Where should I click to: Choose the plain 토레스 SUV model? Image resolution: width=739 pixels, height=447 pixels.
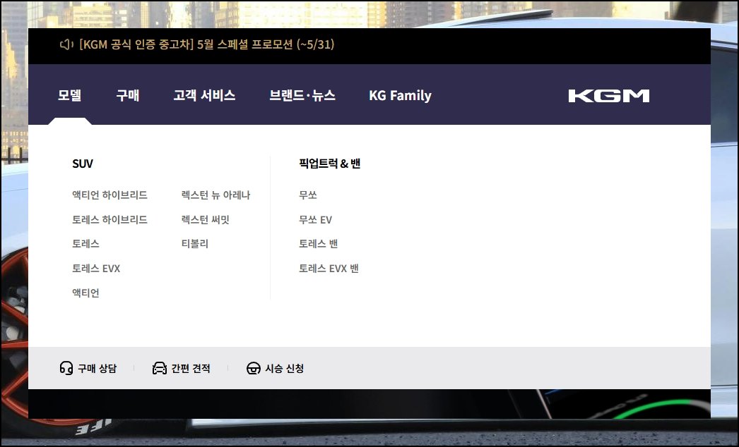(85, 244)
